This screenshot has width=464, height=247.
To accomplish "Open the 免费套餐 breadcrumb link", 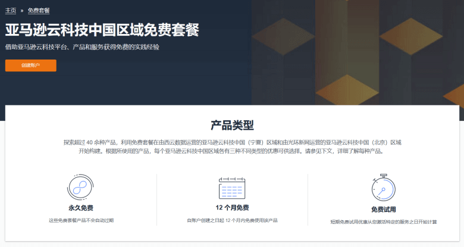I will pos(39,11).
